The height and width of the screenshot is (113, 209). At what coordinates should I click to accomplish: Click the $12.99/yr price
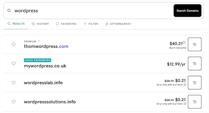(176, 64)
